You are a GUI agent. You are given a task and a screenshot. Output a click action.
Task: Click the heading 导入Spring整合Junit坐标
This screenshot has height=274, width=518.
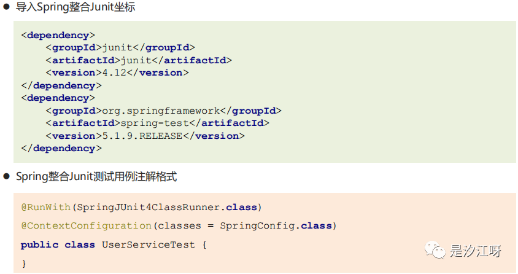75,7
